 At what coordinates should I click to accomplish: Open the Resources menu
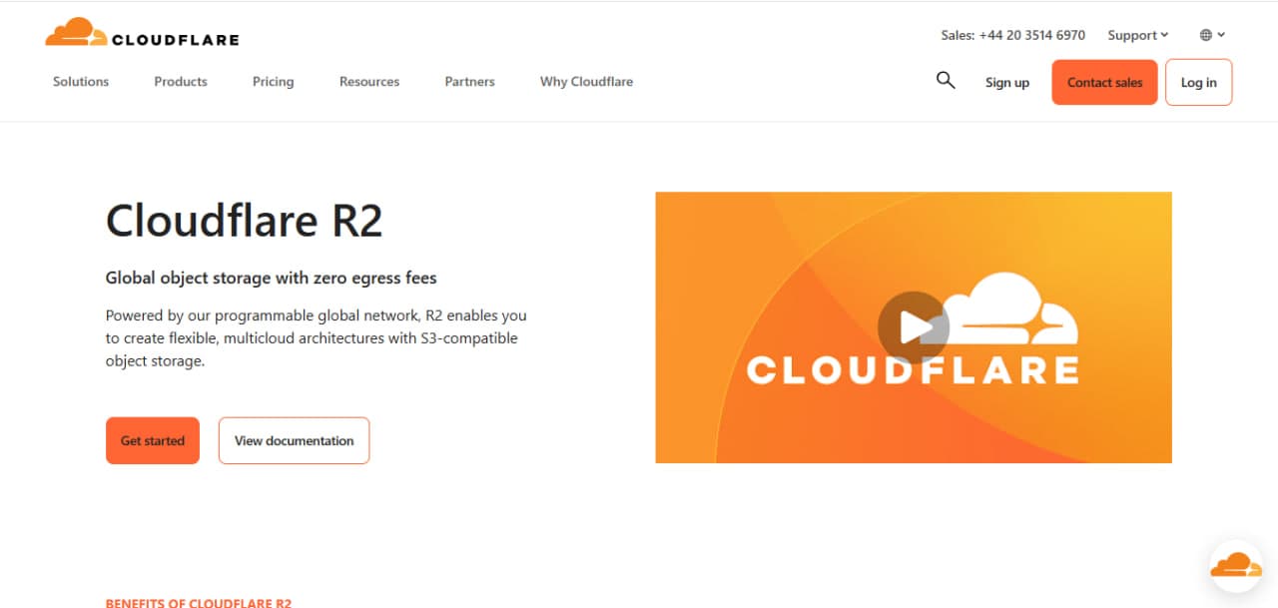(x=369, y=82)
